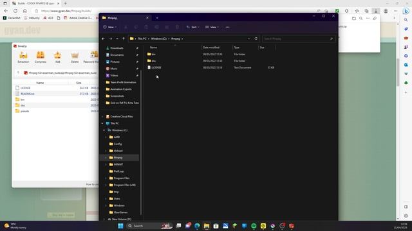The width and height of the screenshot is (412, 231).
Task: Click the Compress icon in BreeZip
Action: 41,57
